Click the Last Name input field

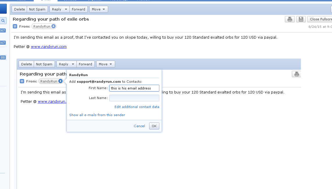click(x=134, y=98)
